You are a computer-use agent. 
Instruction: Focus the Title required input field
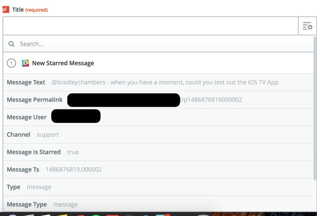[151, 26]
